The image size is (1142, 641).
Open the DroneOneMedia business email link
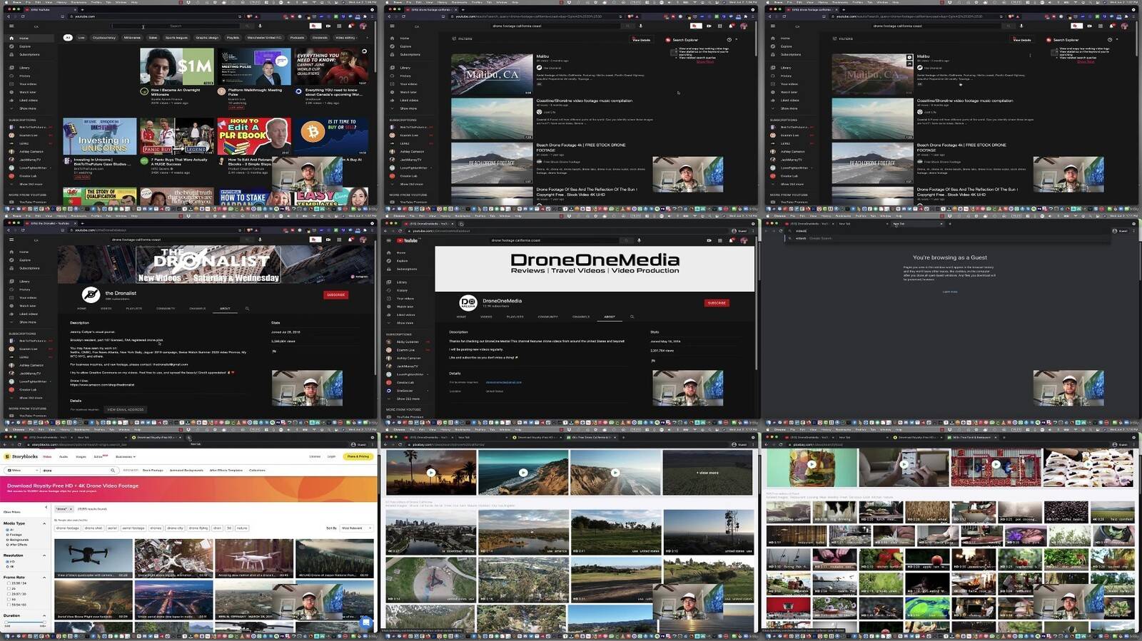pyautogui.click(x=504, y=382)
